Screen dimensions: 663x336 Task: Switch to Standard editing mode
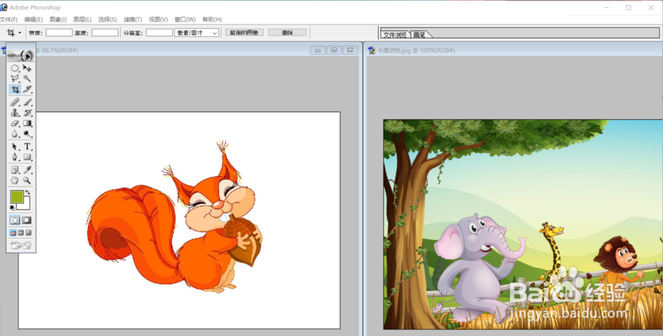tap(15, 220)
